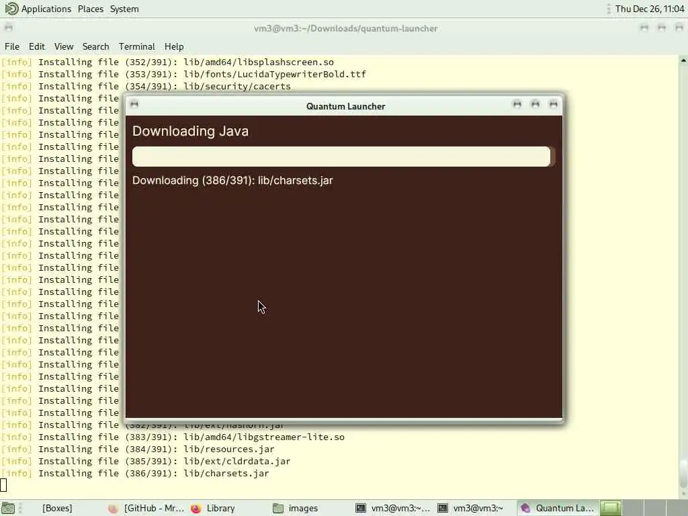Click the terminal vertical scrollbar thumb
This screenshot has height=516, width=688.
click(x=683, y=472)
